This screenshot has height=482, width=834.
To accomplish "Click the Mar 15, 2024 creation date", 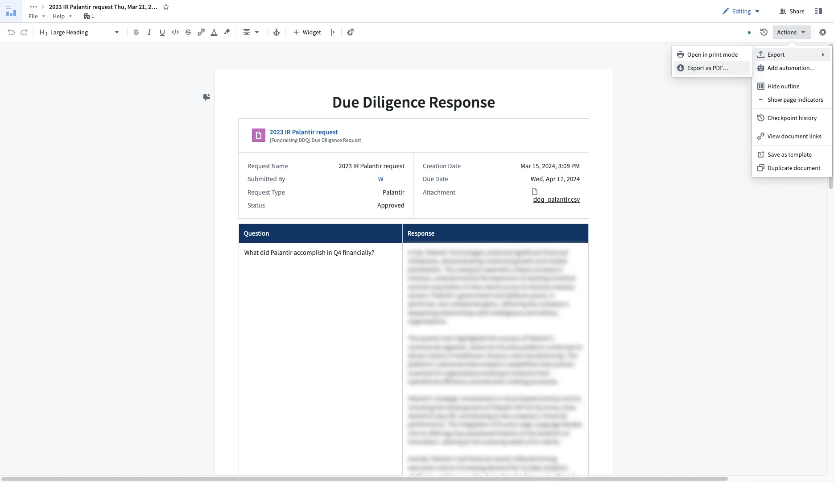I will [x=550, y=166].
